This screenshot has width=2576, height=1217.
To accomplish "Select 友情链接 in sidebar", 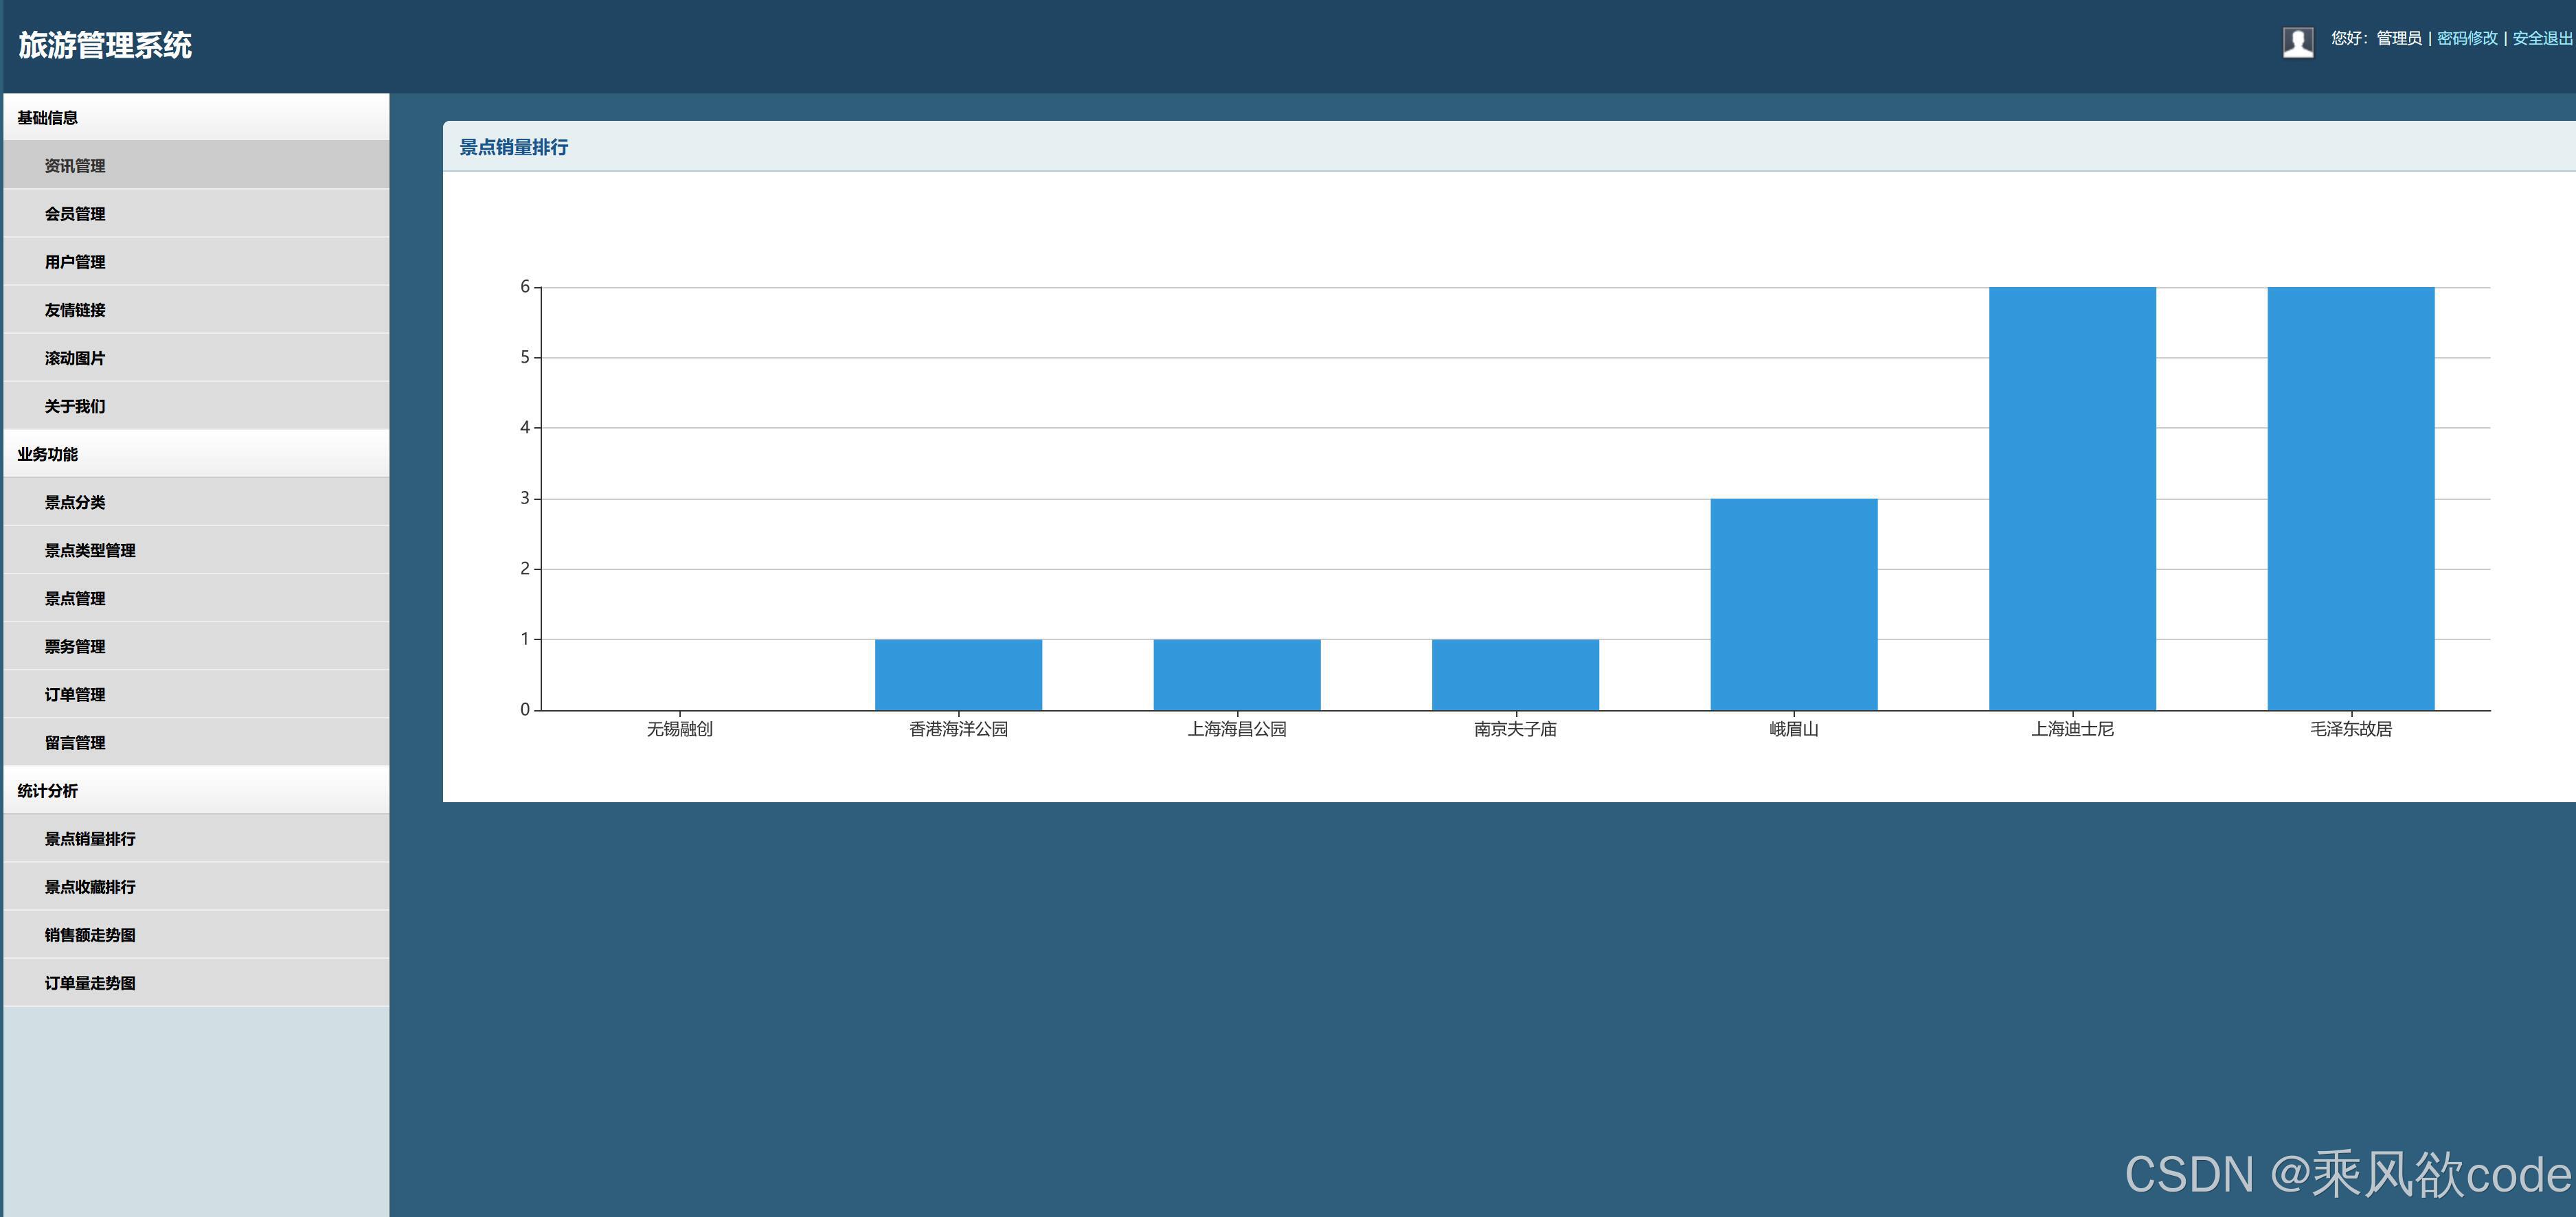I will coord(75,310).
